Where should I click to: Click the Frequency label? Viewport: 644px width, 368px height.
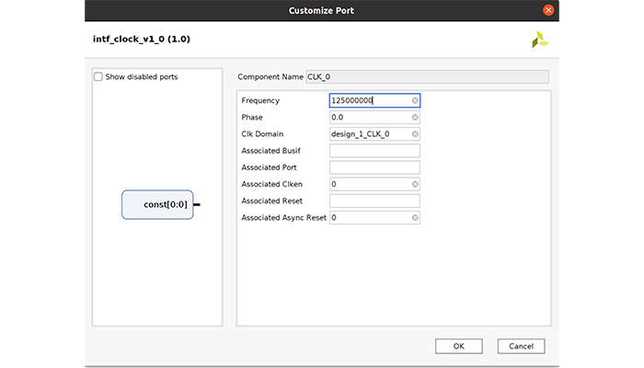point(260,100)
